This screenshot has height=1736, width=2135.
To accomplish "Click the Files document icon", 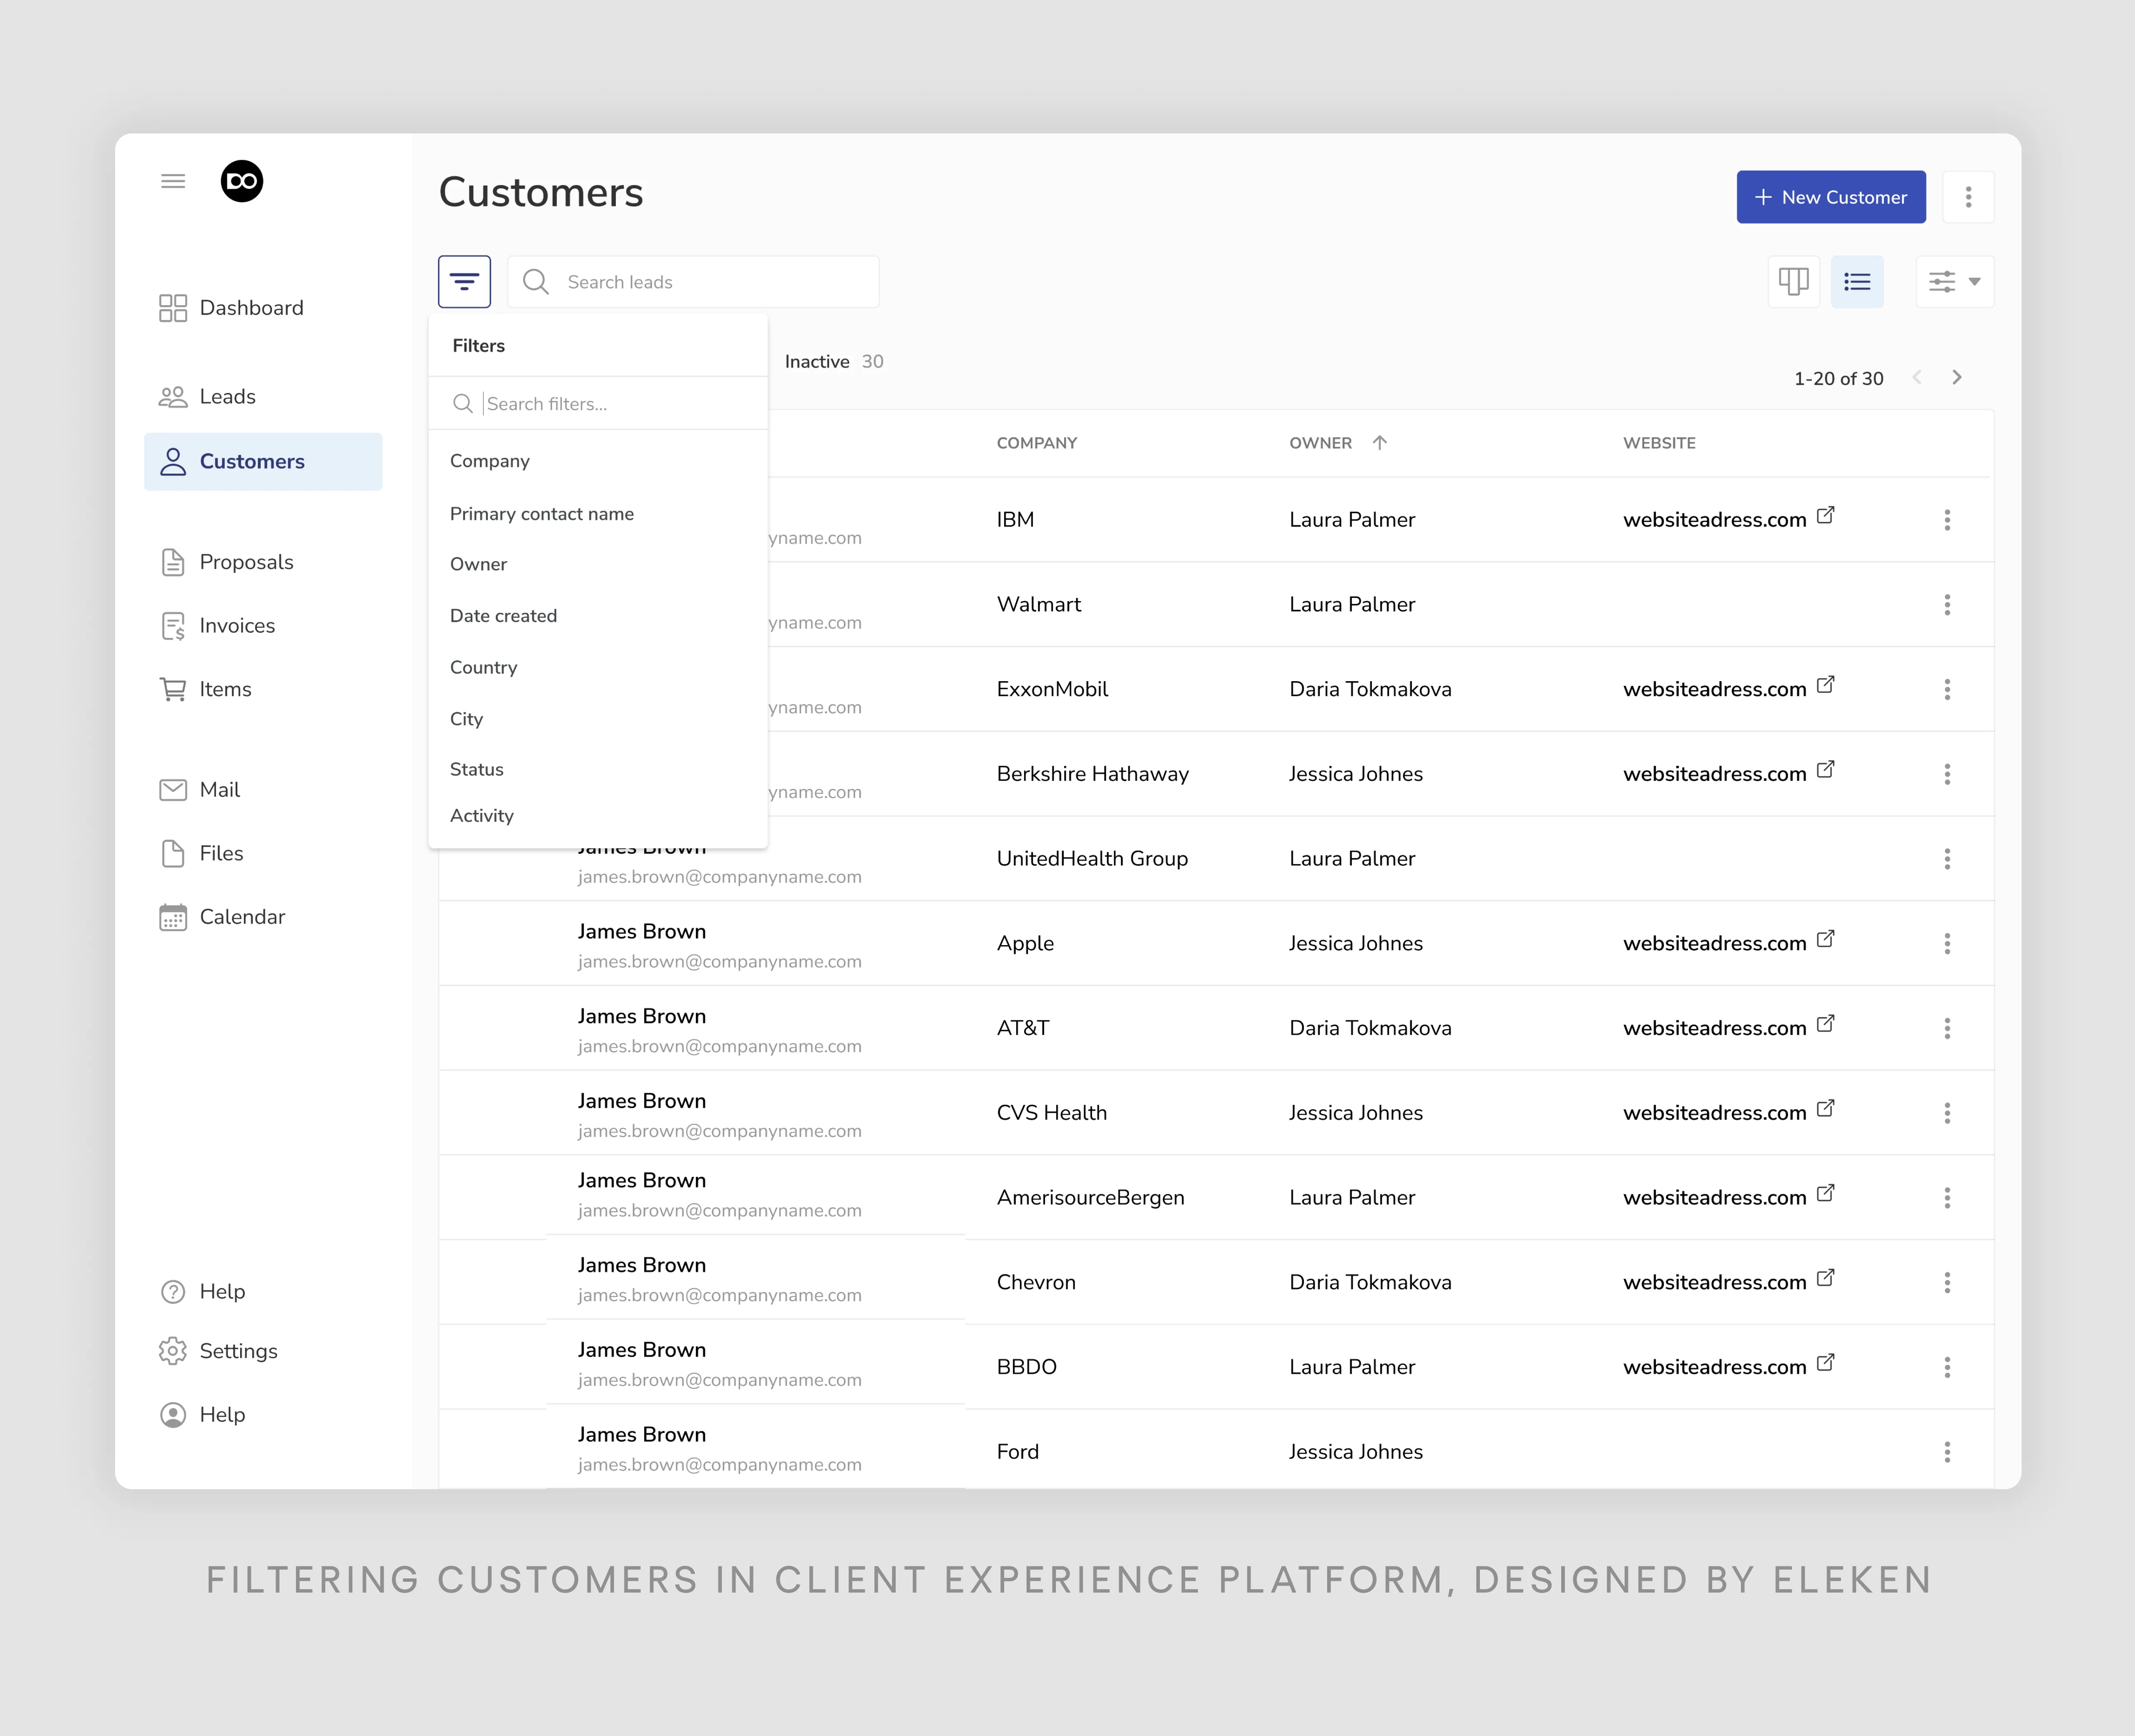I will (173, 853).
